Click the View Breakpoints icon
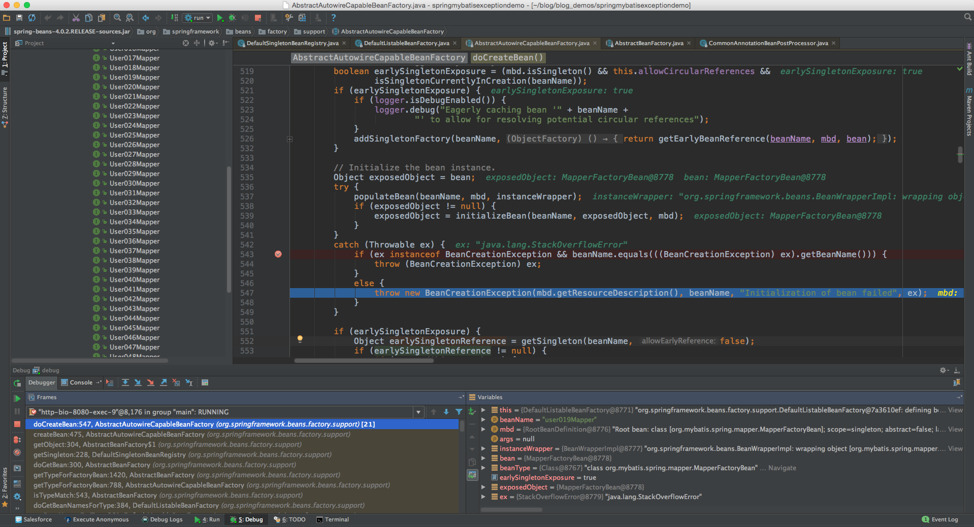 (x=17, y=440)
